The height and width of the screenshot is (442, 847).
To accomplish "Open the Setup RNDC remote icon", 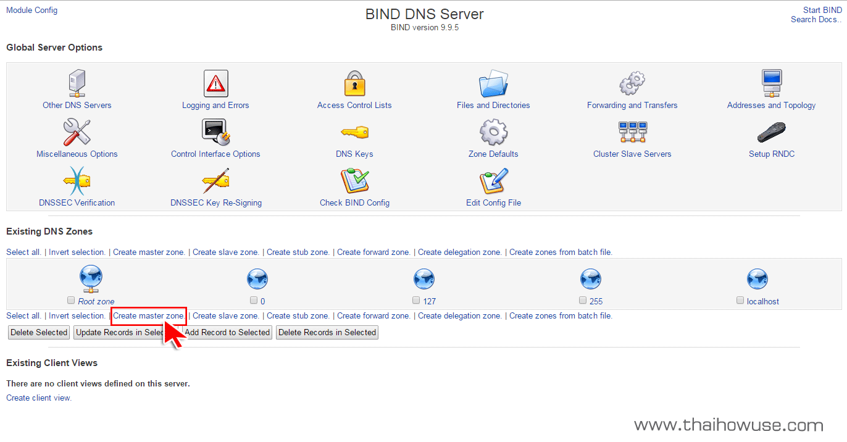I will click(x=772, y=132).
